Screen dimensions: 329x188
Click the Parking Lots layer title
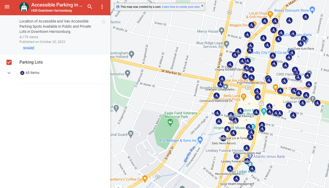pos(31,62)
